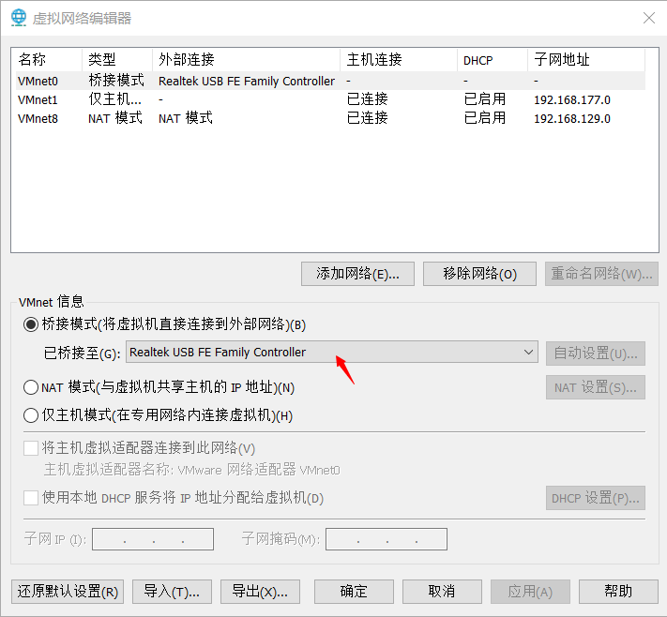This screenshot has width=667, height=617.
Task: Click subnet address 192.168.129.0
Action: (x=572, y=119)
